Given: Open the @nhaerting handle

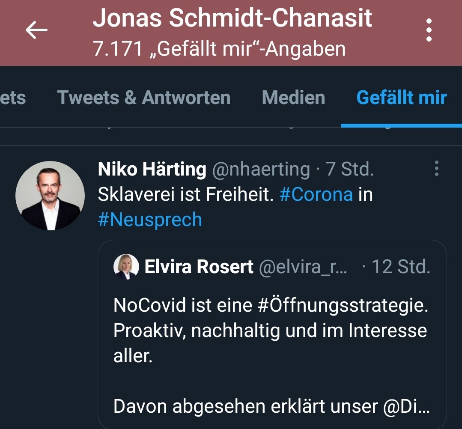Looking at the screenshot, I should tap(261, 169).
